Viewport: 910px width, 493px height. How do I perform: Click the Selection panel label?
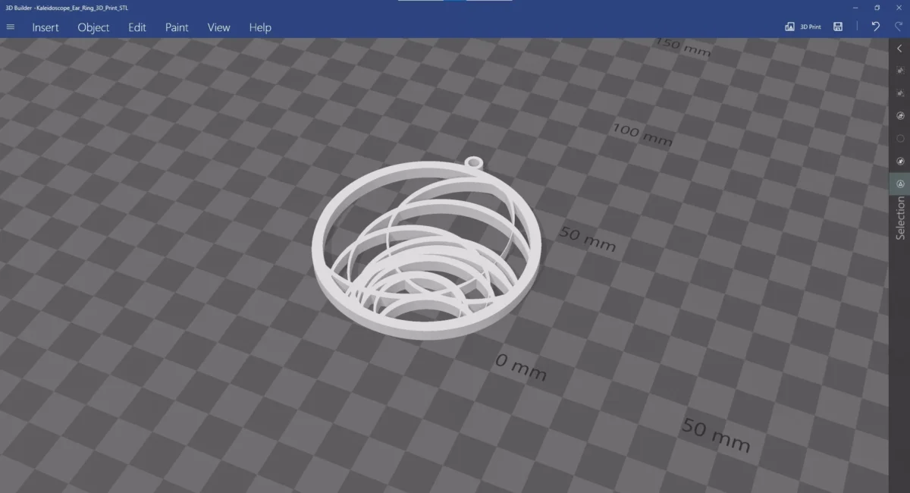[x=900, y=218]
